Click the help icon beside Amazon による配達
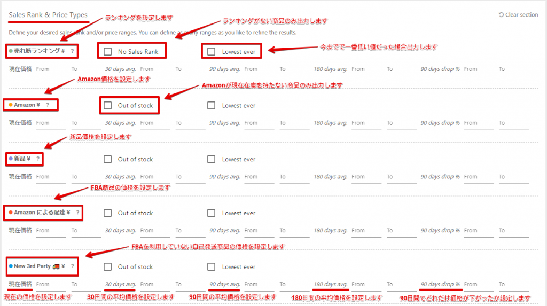 (x=77, y=213)
